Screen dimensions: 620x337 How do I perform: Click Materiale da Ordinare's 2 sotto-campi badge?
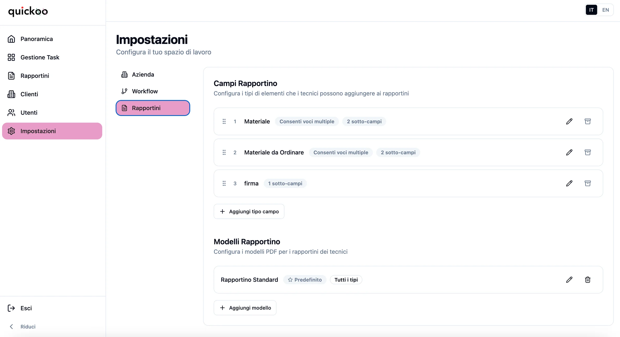tap(398, 152)
